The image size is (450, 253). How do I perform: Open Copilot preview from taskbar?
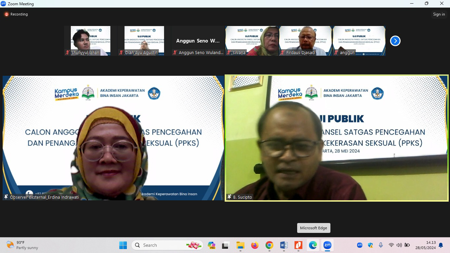click(x=211, y=245)
